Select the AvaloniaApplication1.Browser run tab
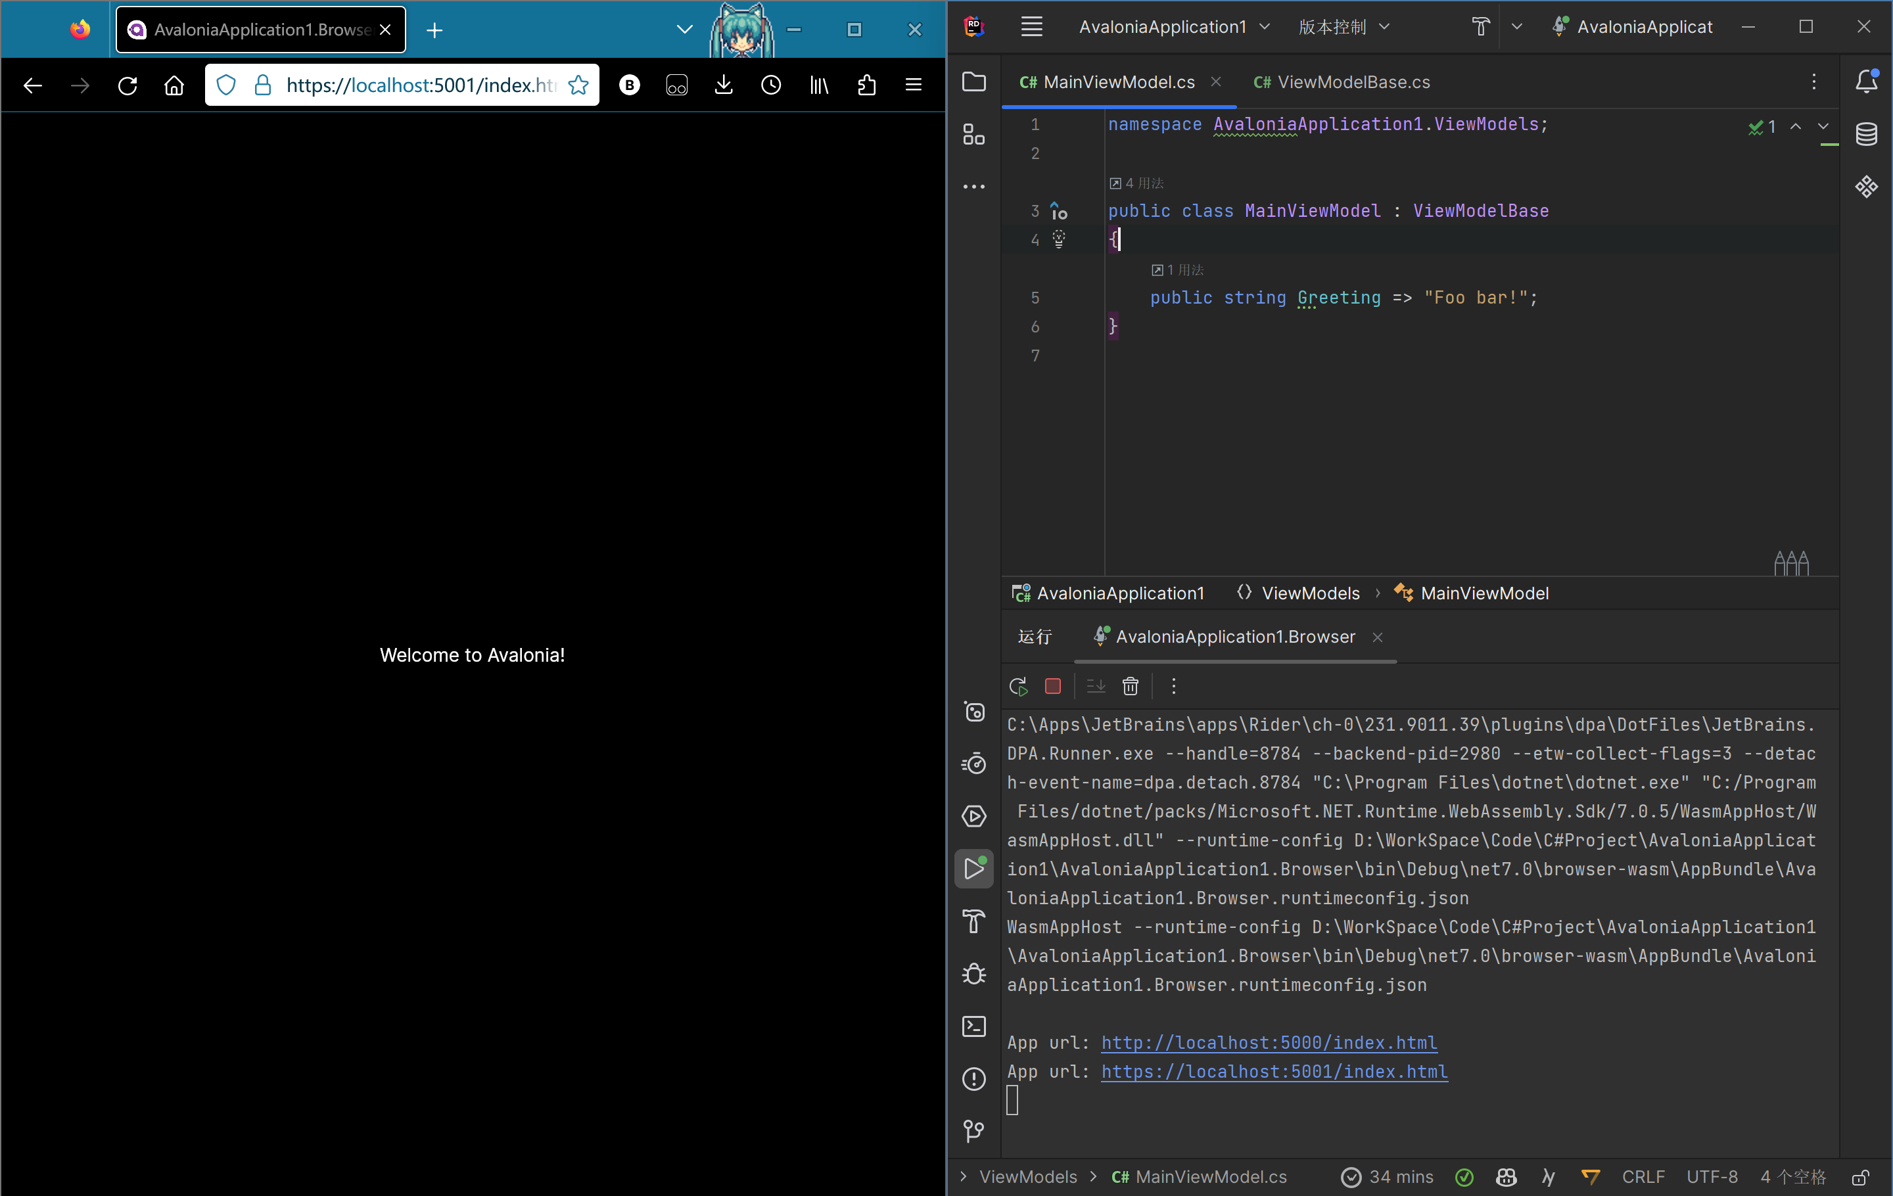 click(x=1235, y=637)
